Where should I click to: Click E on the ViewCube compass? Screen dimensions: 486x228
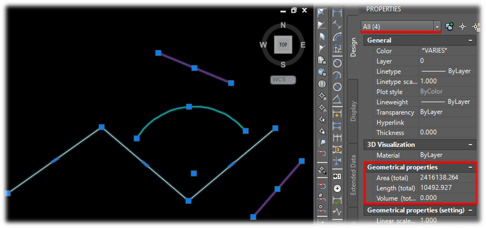point(303,45)
